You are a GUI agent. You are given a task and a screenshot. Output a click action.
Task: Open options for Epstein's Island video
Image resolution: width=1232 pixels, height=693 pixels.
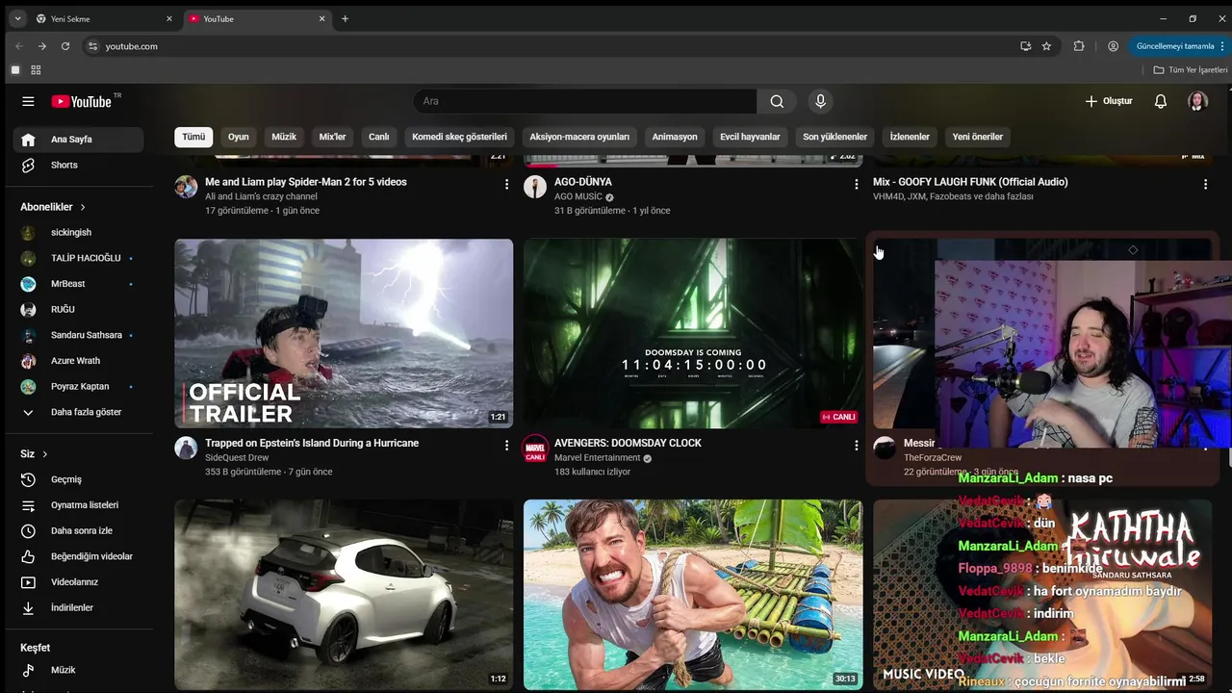506,445
